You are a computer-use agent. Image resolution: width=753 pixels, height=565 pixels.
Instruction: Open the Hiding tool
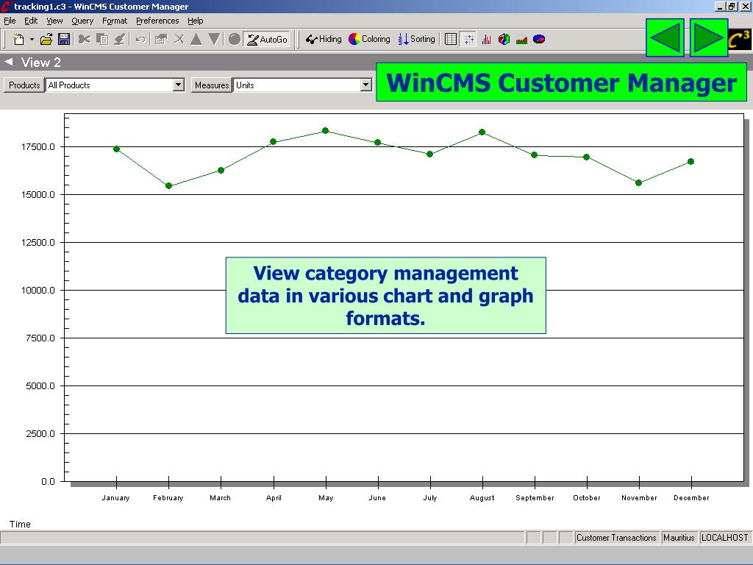[324, 40]
